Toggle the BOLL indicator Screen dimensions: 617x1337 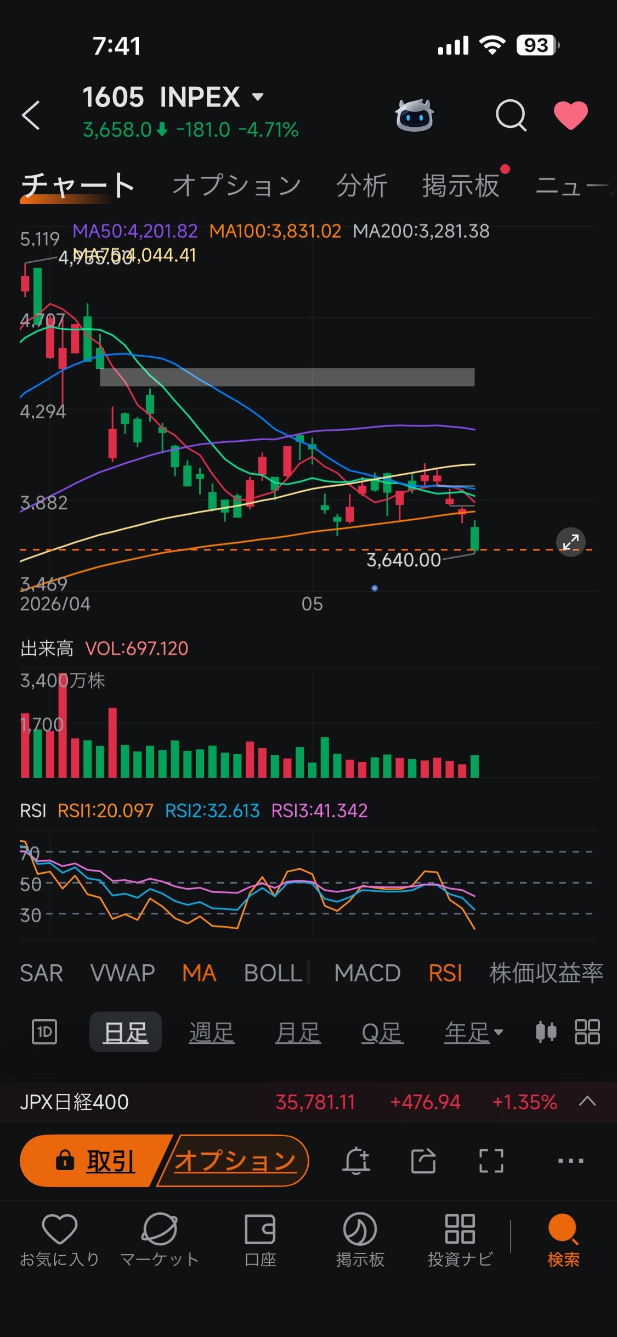pos(273,973)
